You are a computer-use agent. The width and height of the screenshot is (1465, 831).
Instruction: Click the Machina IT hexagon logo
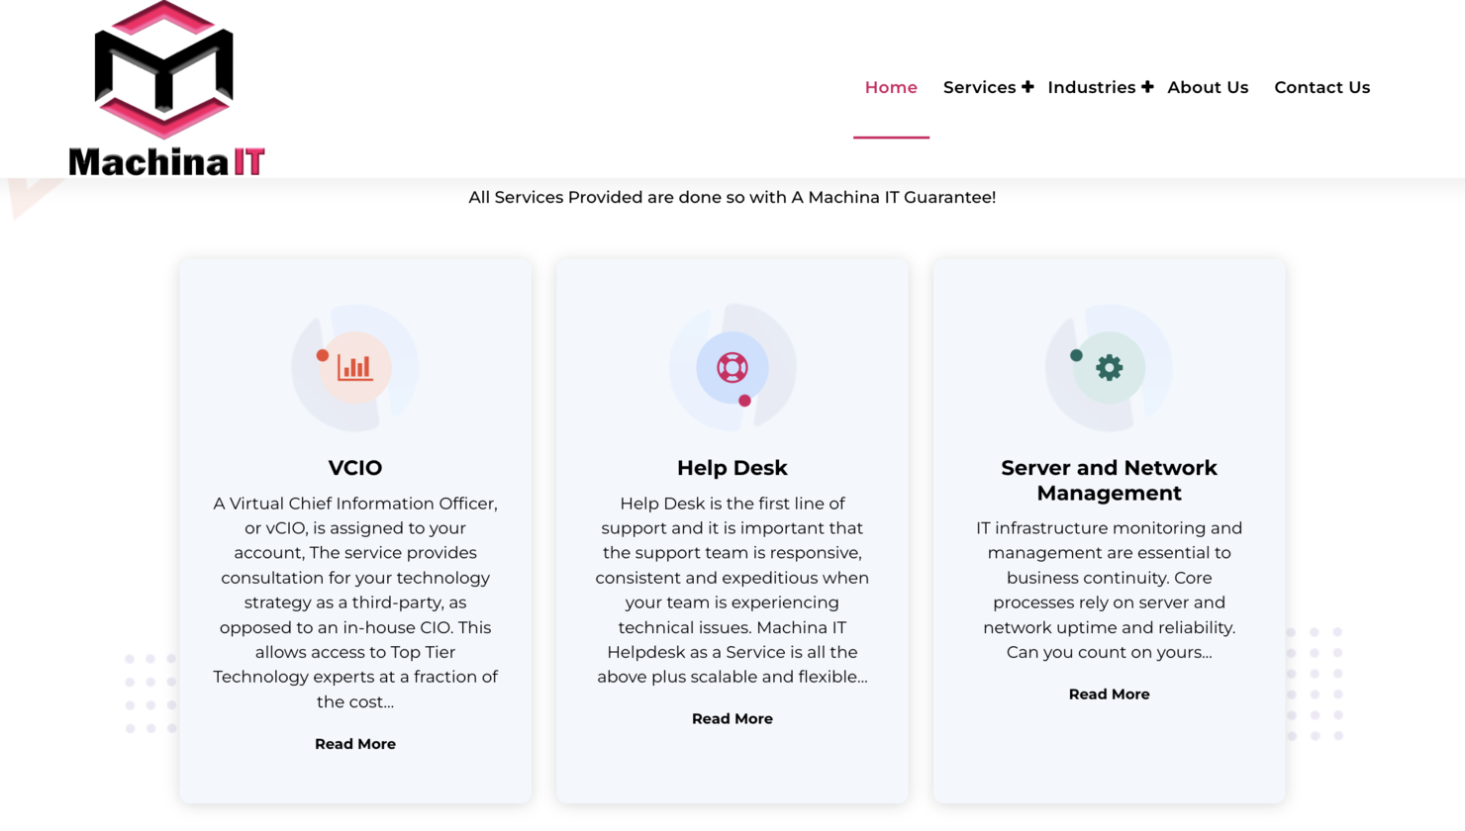coord(161,69)
